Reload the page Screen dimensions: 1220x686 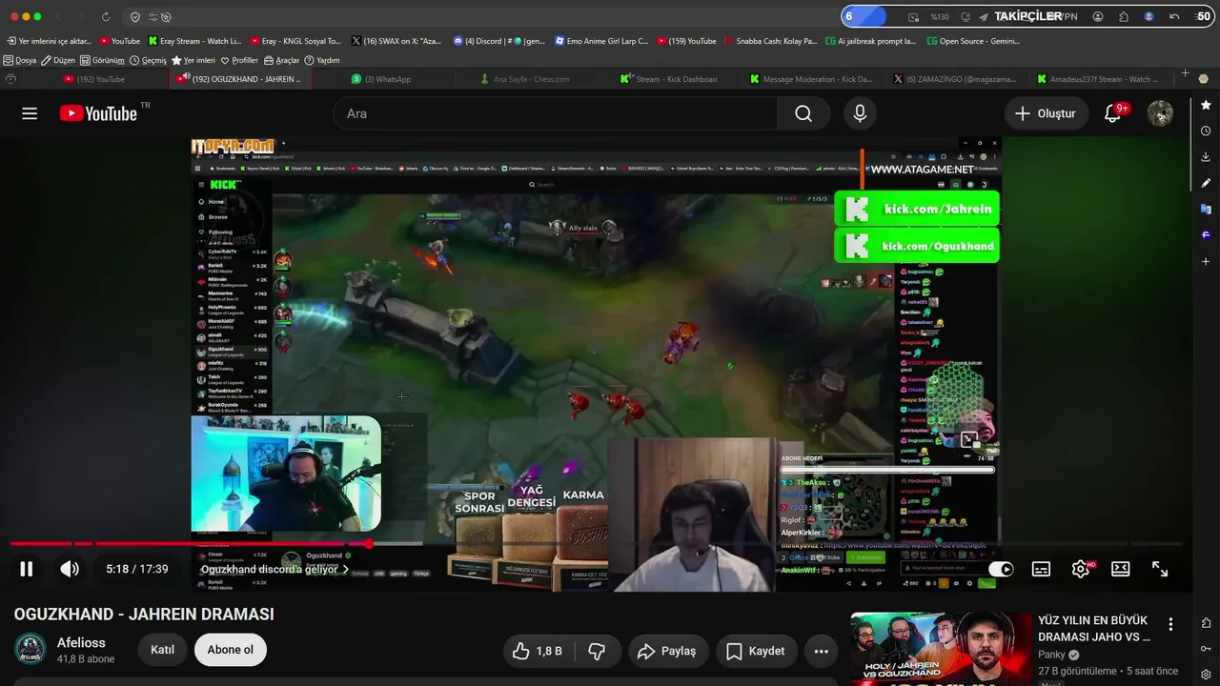tap(105, 17)
